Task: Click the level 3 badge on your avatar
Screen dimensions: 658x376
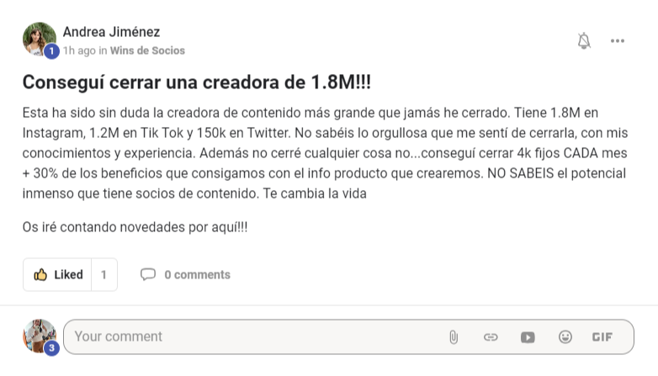Action: point(51,348)
